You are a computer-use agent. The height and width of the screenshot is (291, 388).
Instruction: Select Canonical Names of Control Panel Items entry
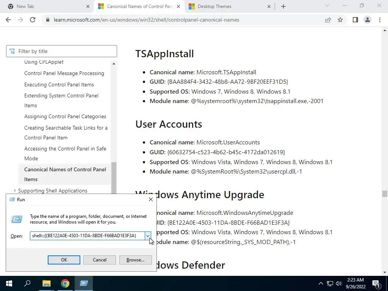pyautogui.click(x=65, y=174)
